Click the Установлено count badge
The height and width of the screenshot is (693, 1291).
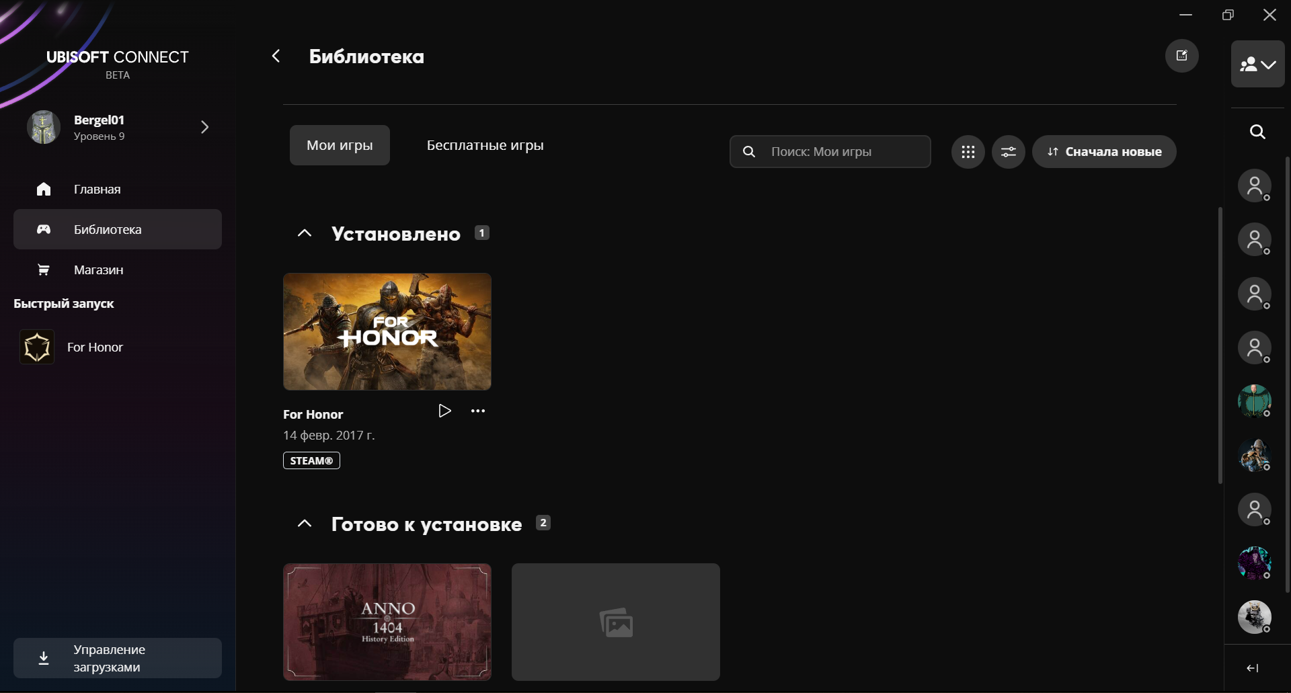coord(482,233)
